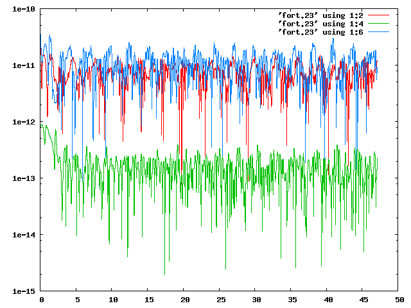Click the y-axis label 1e-13
The image size is (411, 308).
point(24,178)
